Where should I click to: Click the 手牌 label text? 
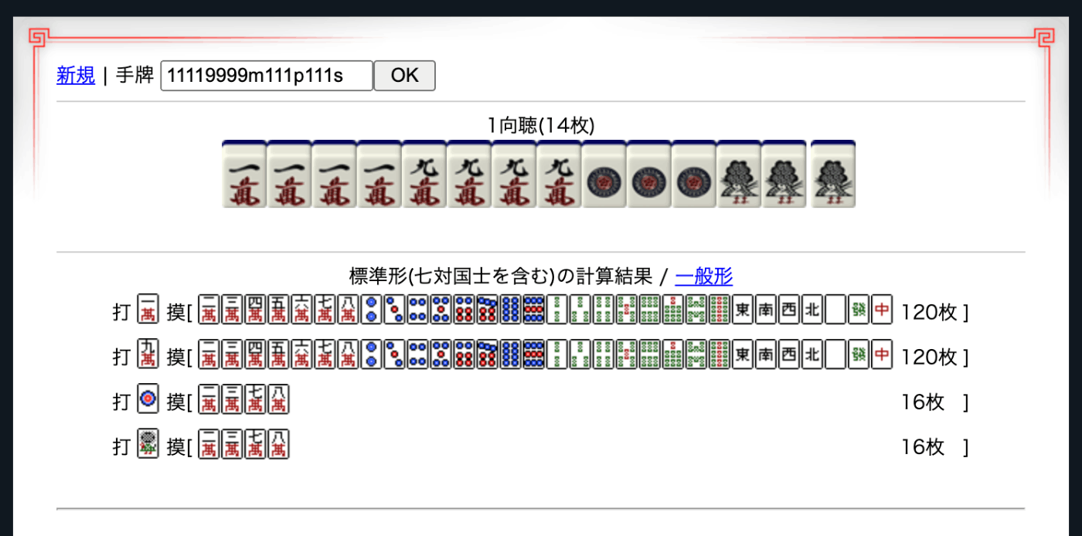134,75
